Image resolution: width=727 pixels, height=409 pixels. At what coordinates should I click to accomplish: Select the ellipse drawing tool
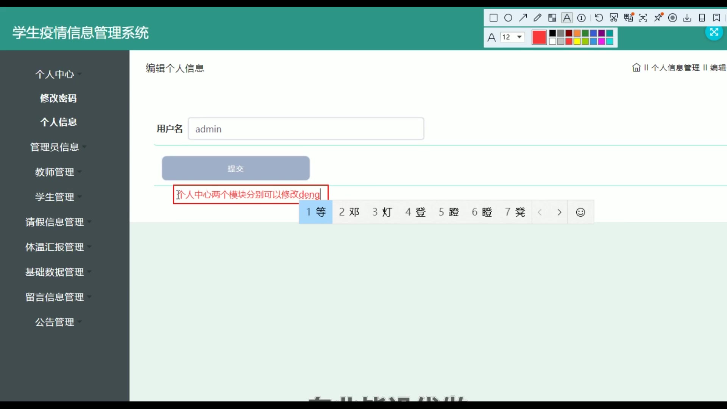click(x=508, y=18)
